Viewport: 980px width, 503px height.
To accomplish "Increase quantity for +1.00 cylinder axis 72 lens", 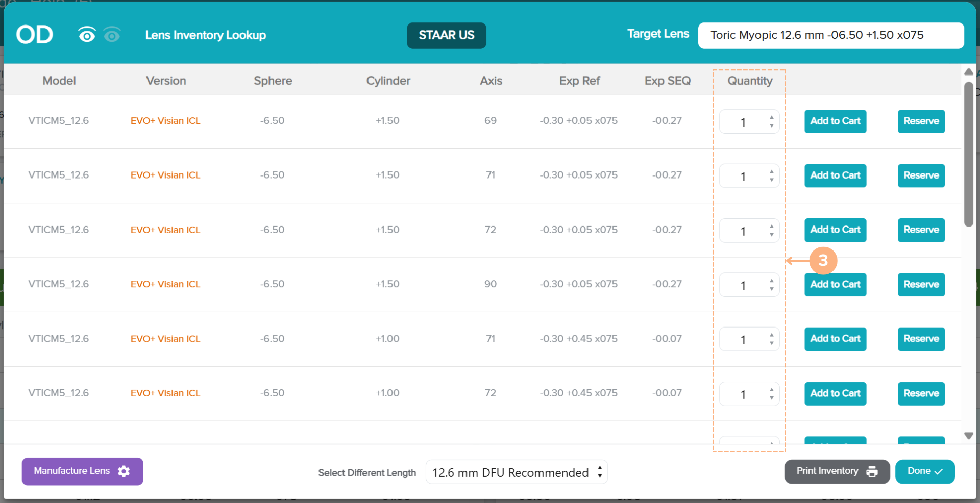I will (771, 390).
